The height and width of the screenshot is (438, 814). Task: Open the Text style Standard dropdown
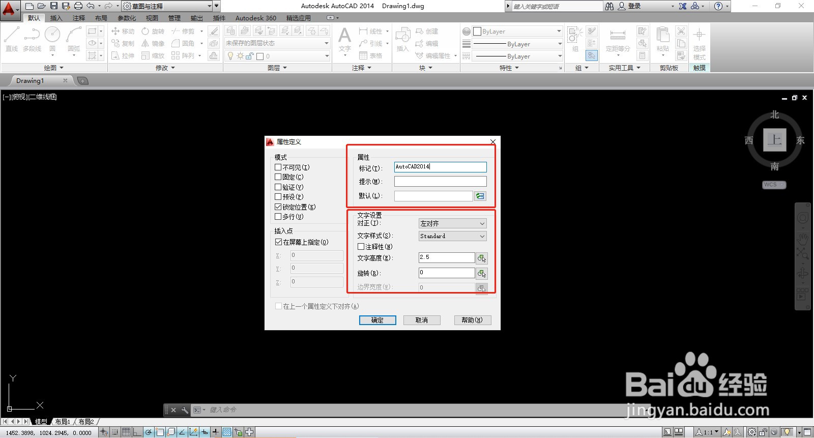(x=453, y=236)
